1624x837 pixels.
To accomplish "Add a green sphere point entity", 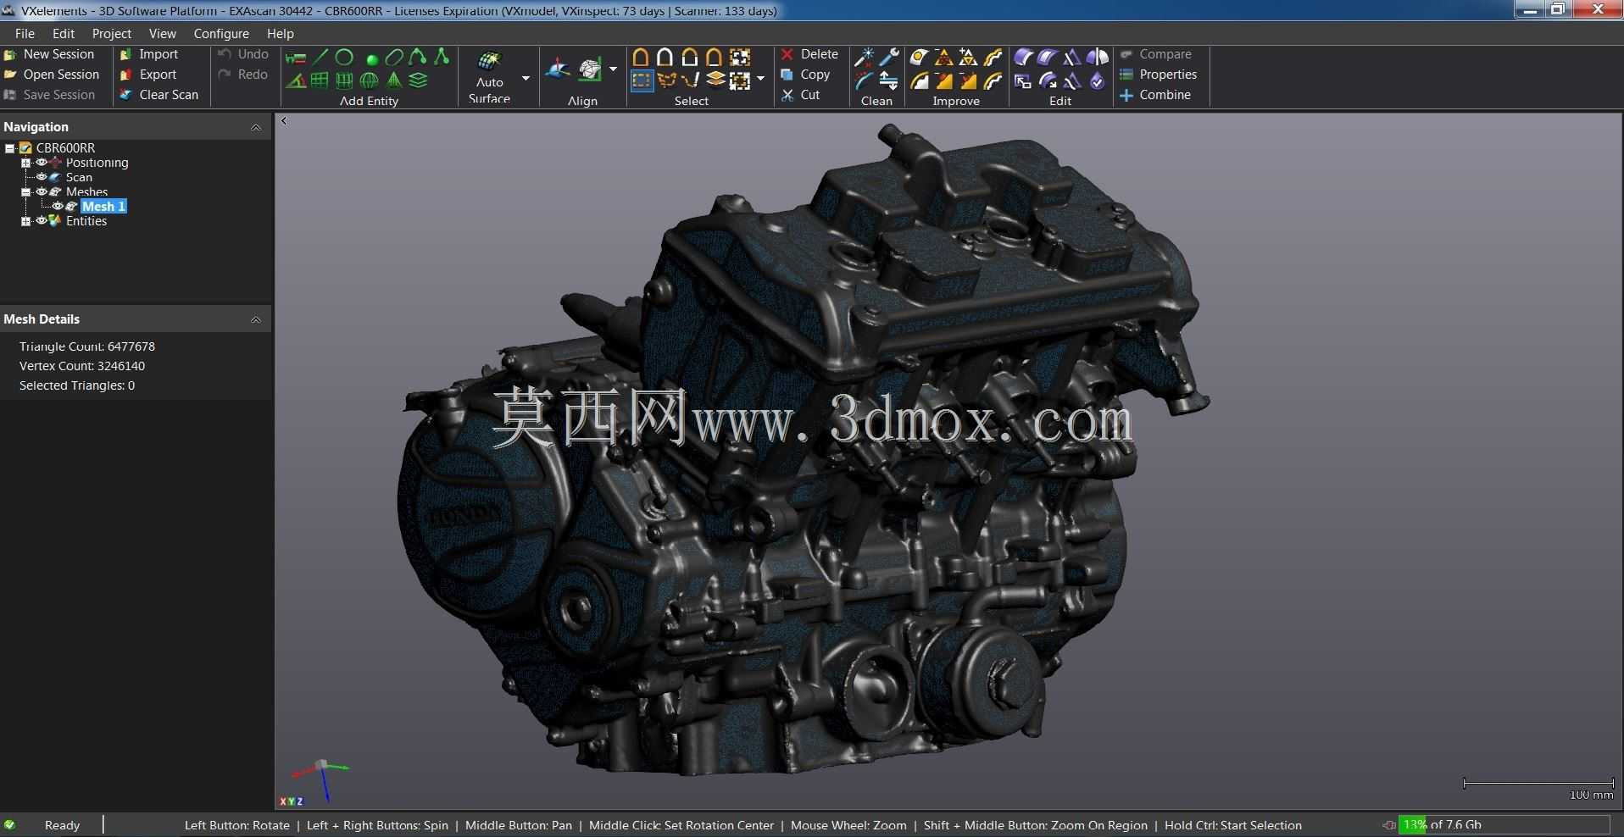I will click(x=372, y=59).
